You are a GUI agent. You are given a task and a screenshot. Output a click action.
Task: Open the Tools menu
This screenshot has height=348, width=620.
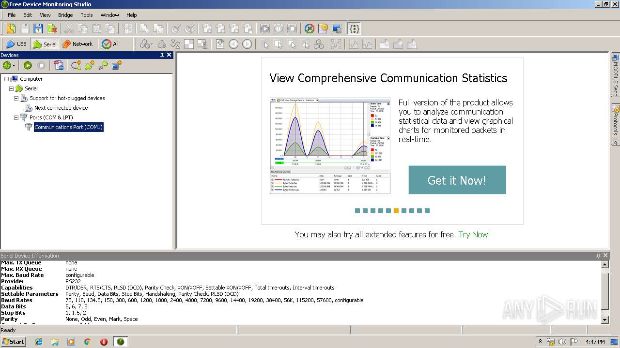coord(87,15)
